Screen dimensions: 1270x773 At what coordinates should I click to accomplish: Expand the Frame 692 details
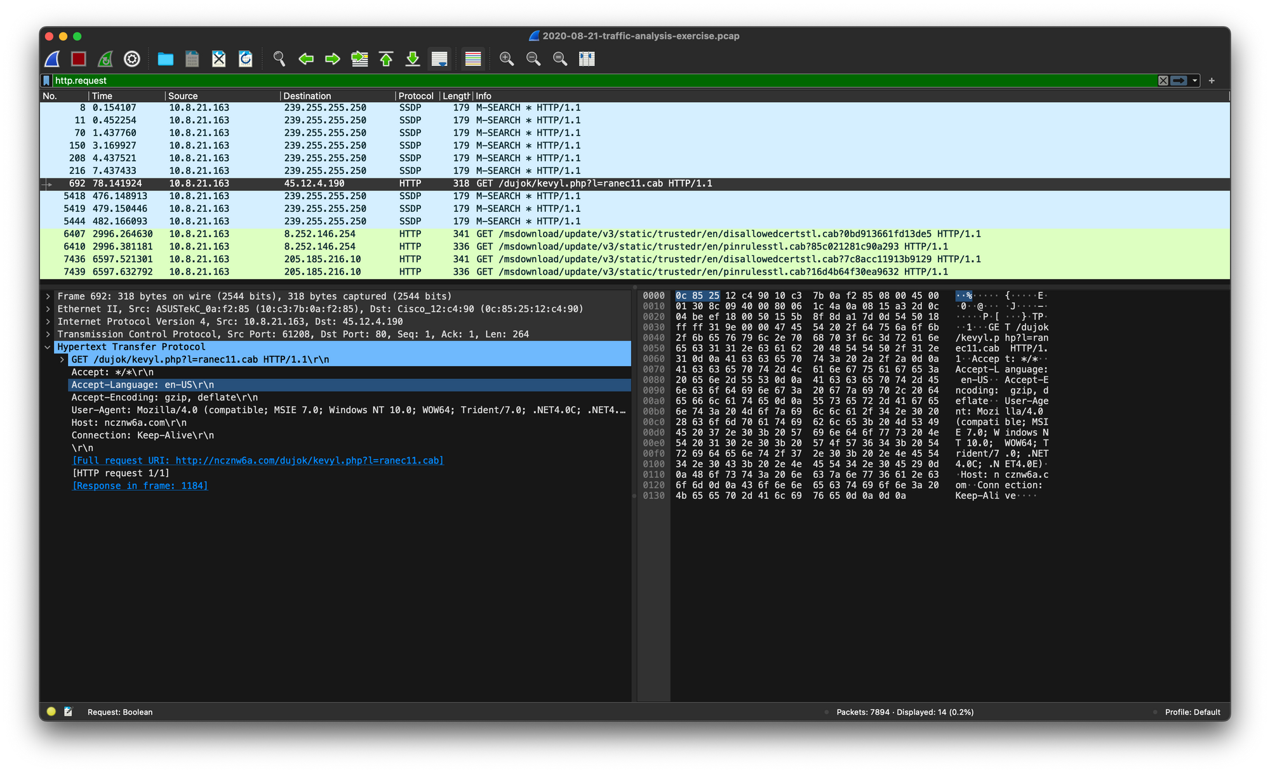(48, 296)
